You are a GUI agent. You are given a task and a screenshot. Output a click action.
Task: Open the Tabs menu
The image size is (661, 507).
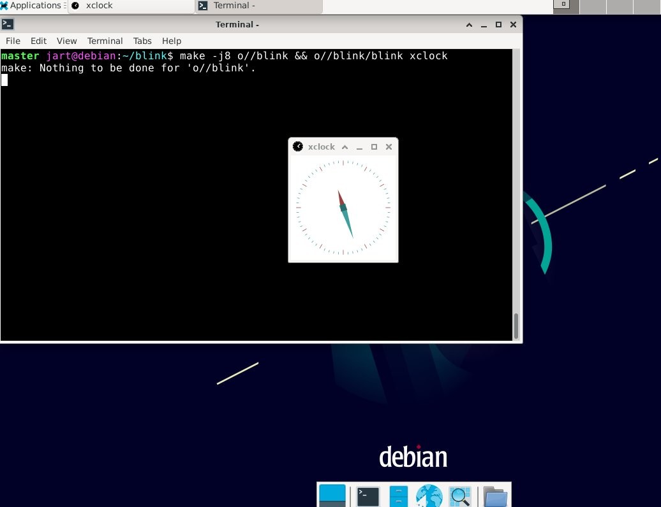(142, 41)
